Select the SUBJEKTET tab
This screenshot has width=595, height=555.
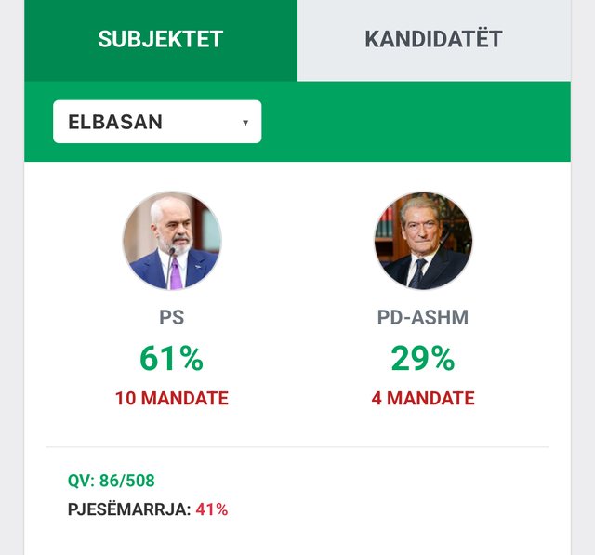pyautogui.click(x=161, y=40)
